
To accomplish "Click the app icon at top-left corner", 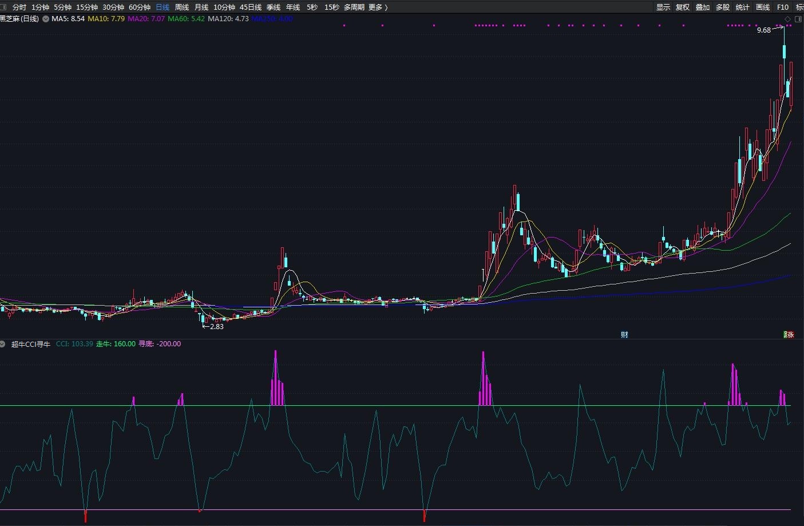I will pyautogui.click(x=5, y=7).
